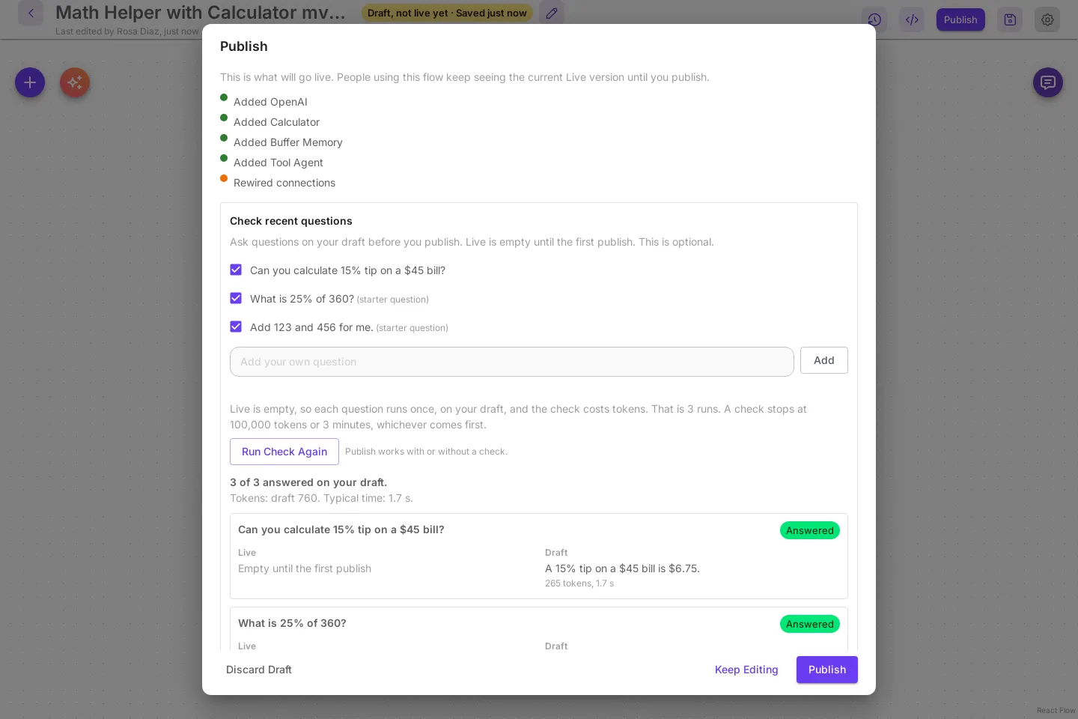1078x719 pixels.
Task: Click the back arrow icon beside the flow title
Action: tap(31, 13)
